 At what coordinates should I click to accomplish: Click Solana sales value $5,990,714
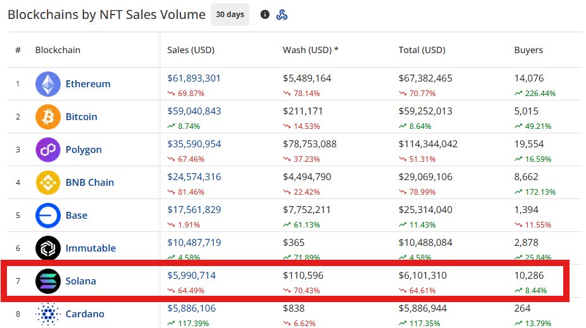point(191,276)
